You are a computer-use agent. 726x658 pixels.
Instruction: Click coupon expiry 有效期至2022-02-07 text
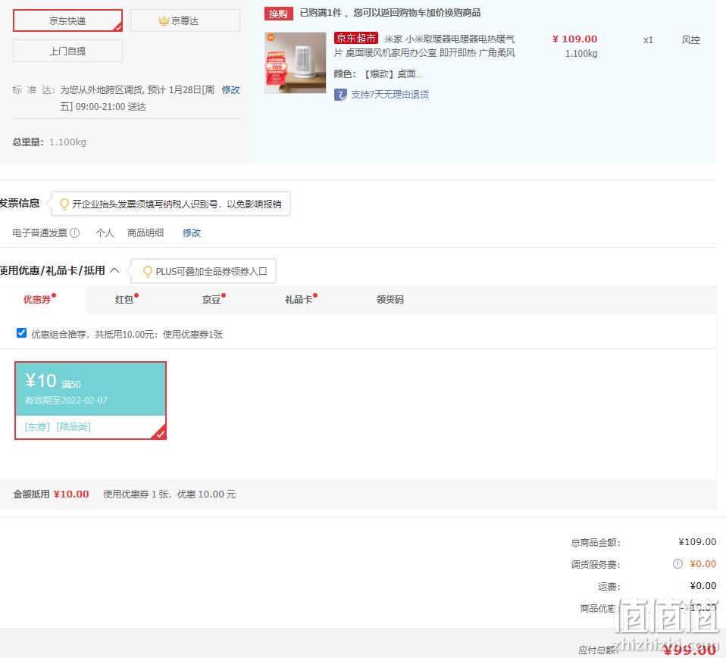pyautogui.click(x=66, y=401)
